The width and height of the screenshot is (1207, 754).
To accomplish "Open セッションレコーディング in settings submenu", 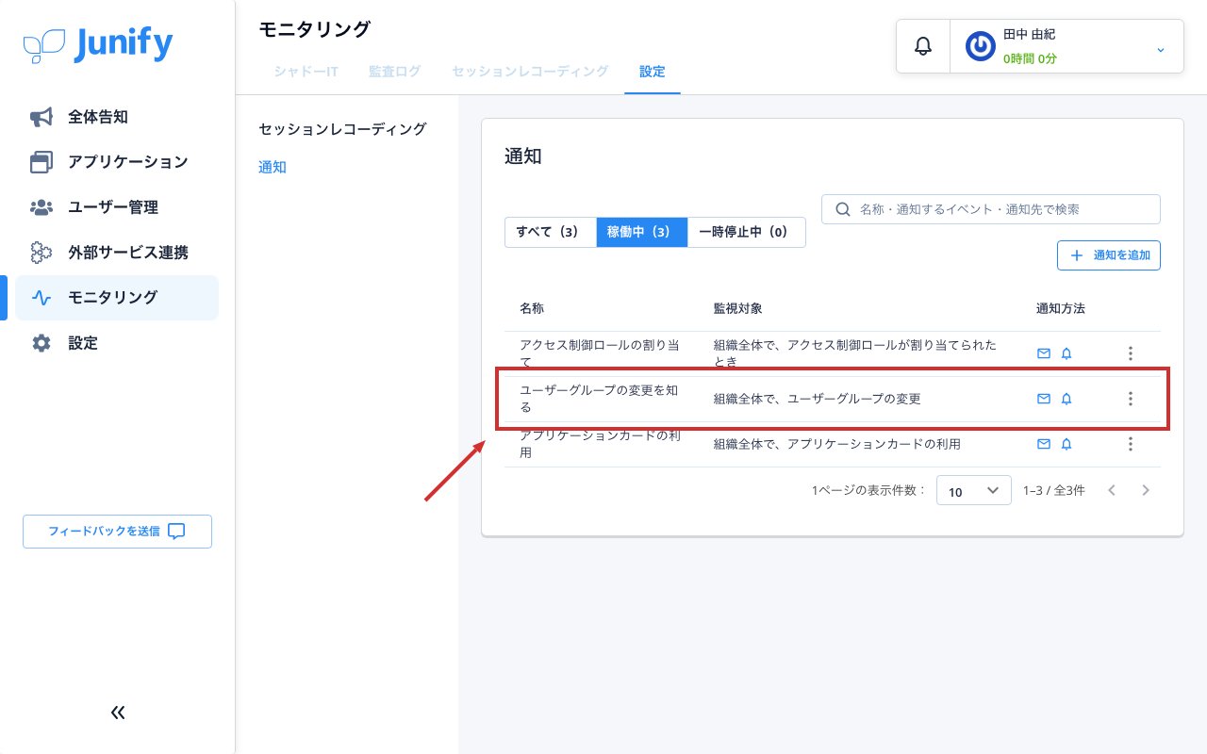I will (x=343, y=128).
